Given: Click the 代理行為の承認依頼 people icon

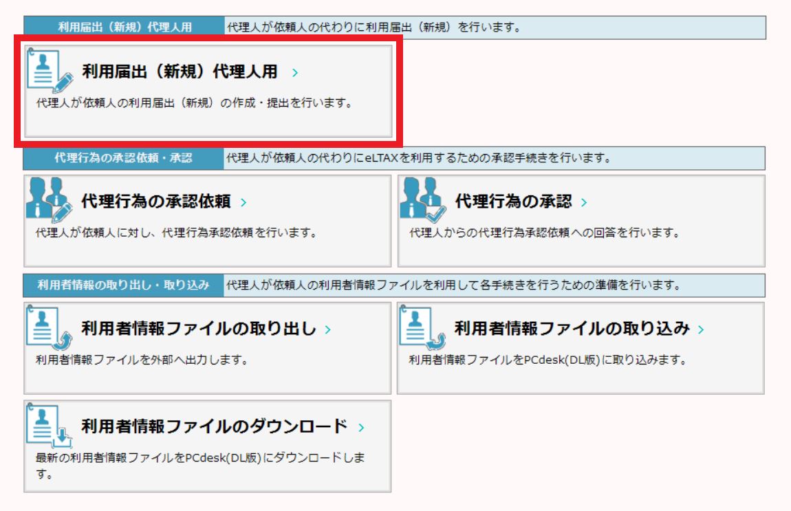Looking at the screenshot, I should coord(49,199).
